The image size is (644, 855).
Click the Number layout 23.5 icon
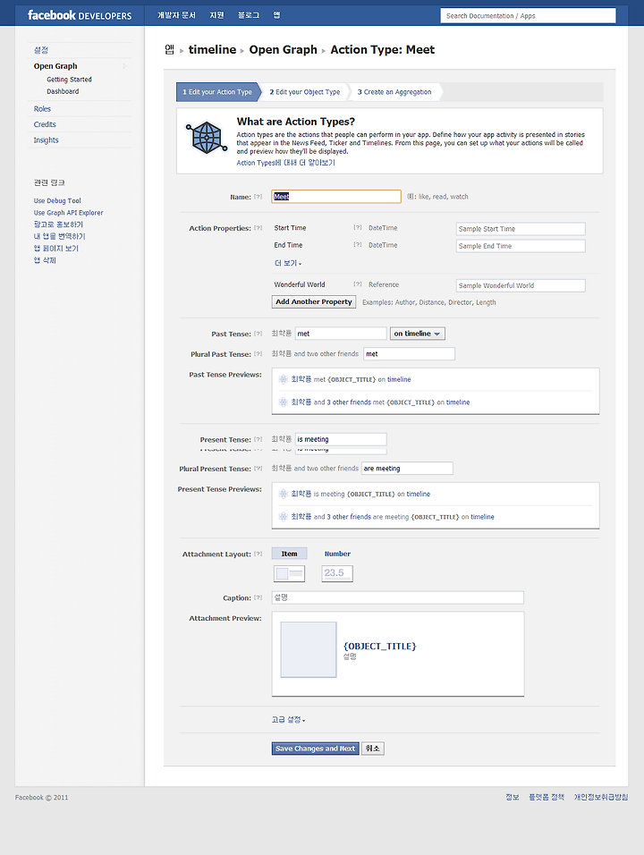(337, 573)
